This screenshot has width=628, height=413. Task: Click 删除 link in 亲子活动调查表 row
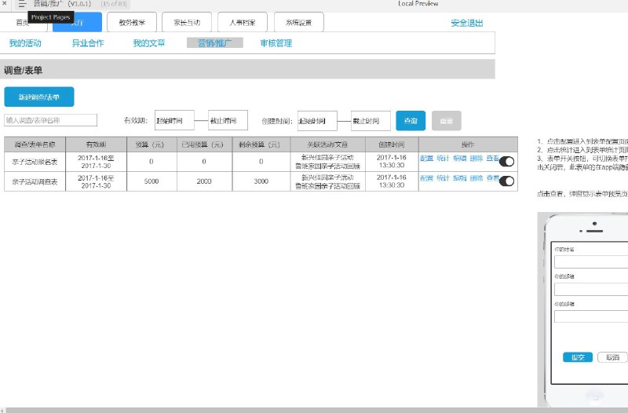(476, 178)
